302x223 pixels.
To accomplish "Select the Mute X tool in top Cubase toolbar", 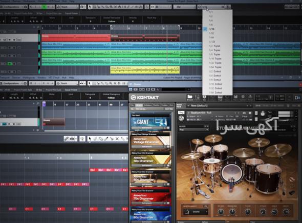I will coord(115,7).
